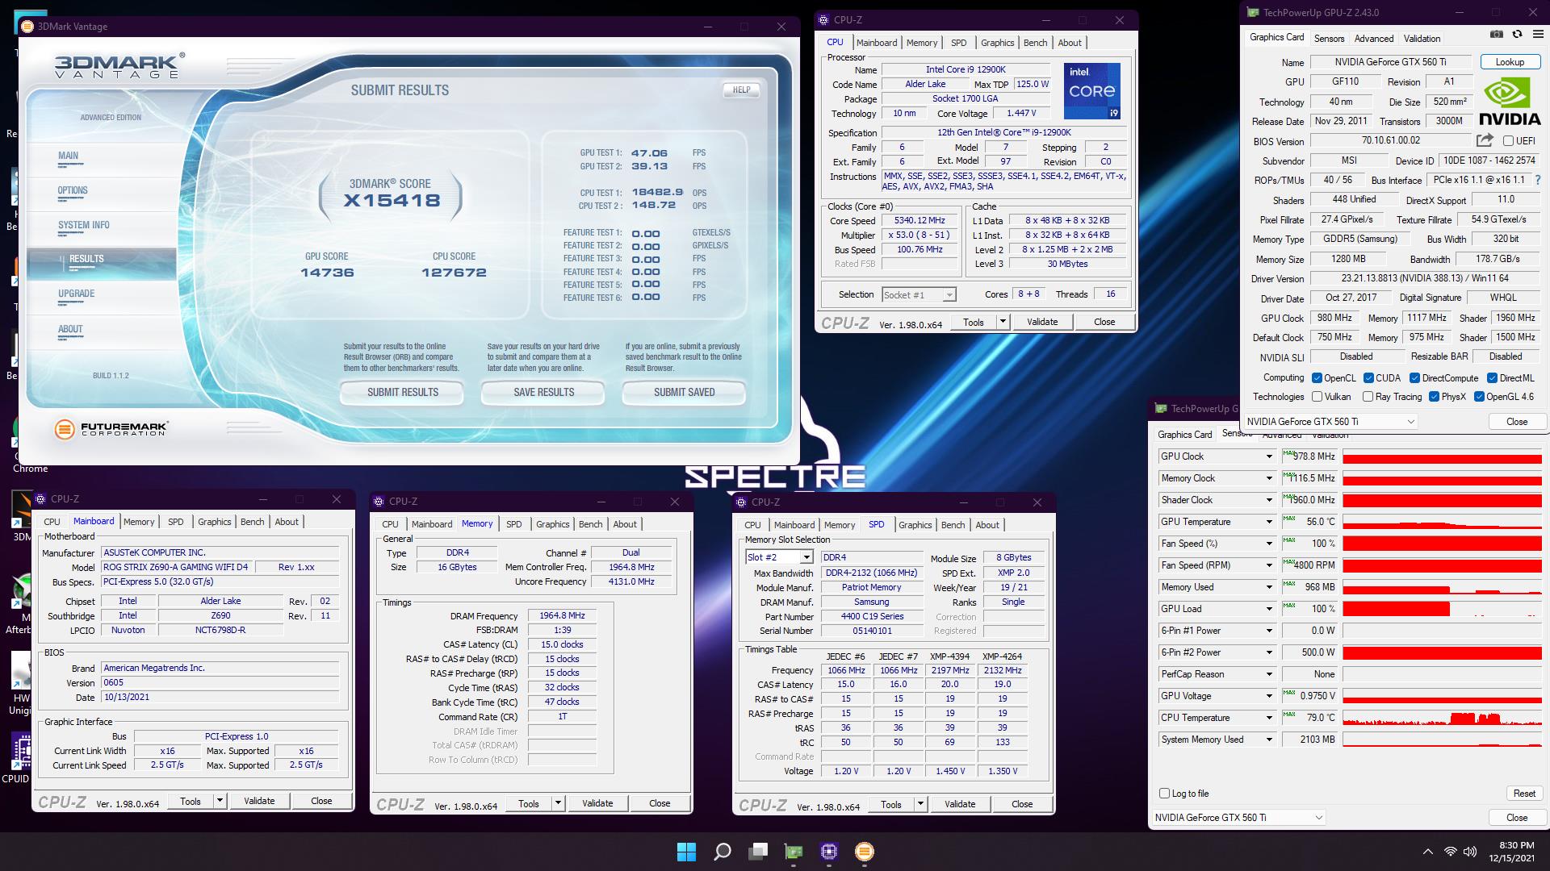Image resolution: width=1550 pixels, height=871 pixels.
Task: Click the NVIDIA logo in GPU-Z
Action: [1510, 102]
